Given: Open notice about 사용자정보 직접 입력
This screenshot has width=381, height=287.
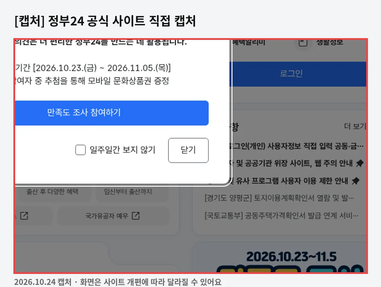Looking at the screenshot, I should tap(297, 146).
